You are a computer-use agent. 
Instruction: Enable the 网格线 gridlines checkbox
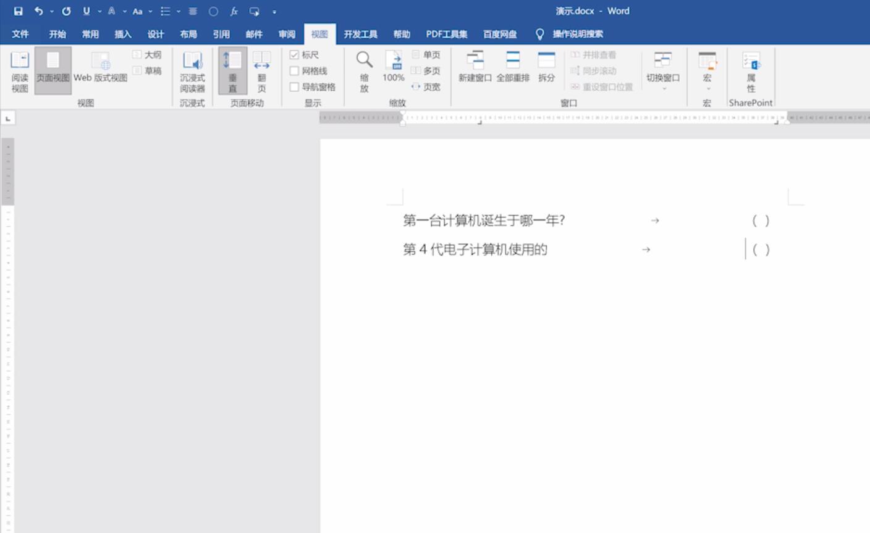294,71
